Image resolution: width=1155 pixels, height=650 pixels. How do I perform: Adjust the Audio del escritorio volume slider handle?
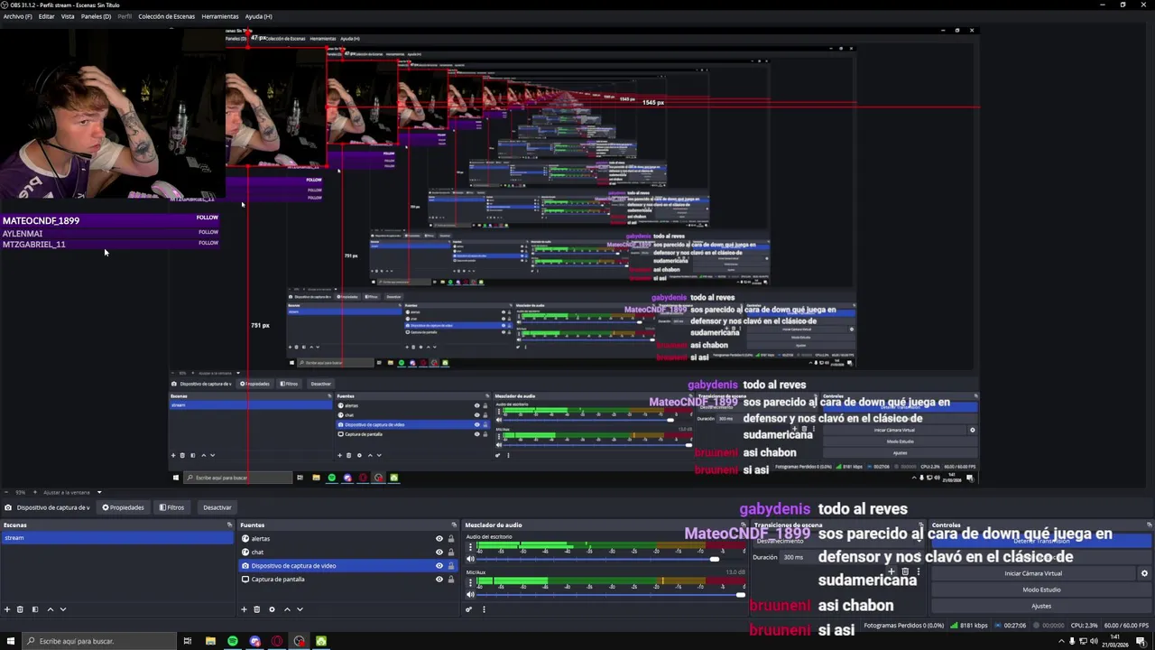coord(715,559)
